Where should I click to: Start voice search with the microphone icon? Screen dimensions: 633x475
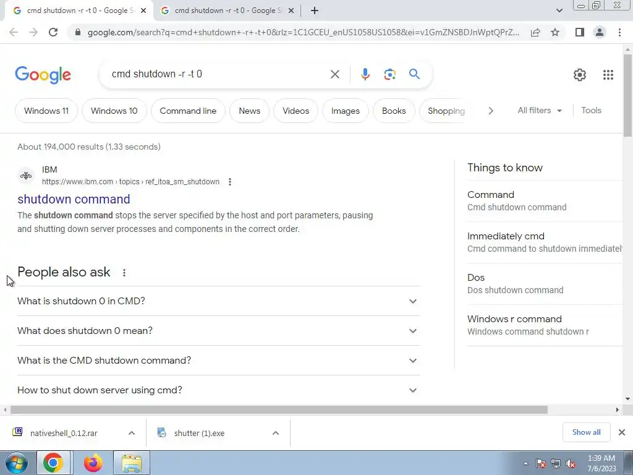tap(365, 74)
